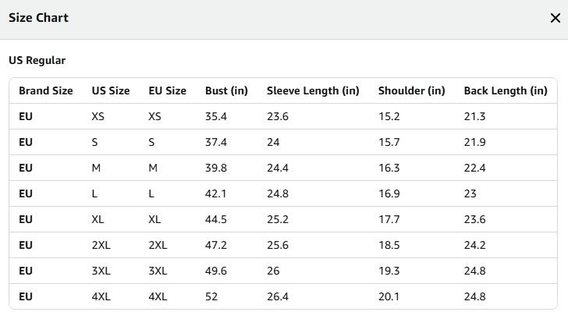The width and height of the screenshot is (568, 319).
Task: Click the back length value 21.3
Action: click(x=474, y=116)
